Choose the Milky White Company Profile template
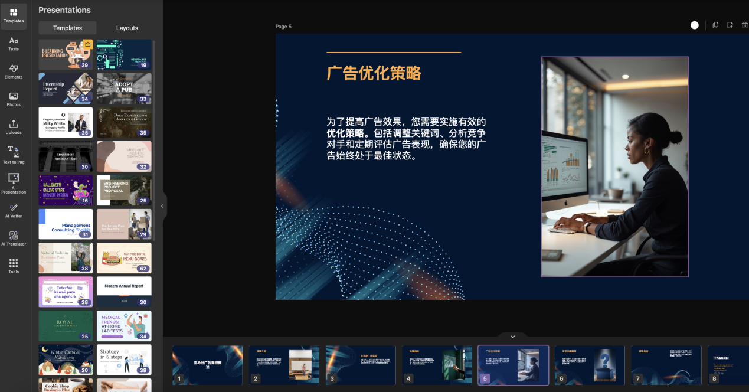The image size is (749, 392). coord(66,122)
